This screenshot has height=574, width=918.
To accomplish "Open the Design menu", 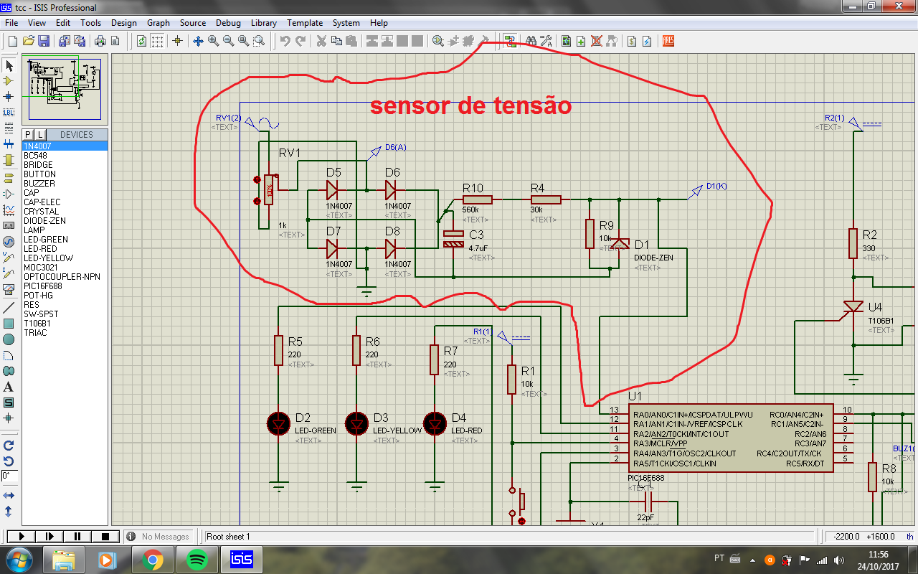I will [x=124, y=23].
